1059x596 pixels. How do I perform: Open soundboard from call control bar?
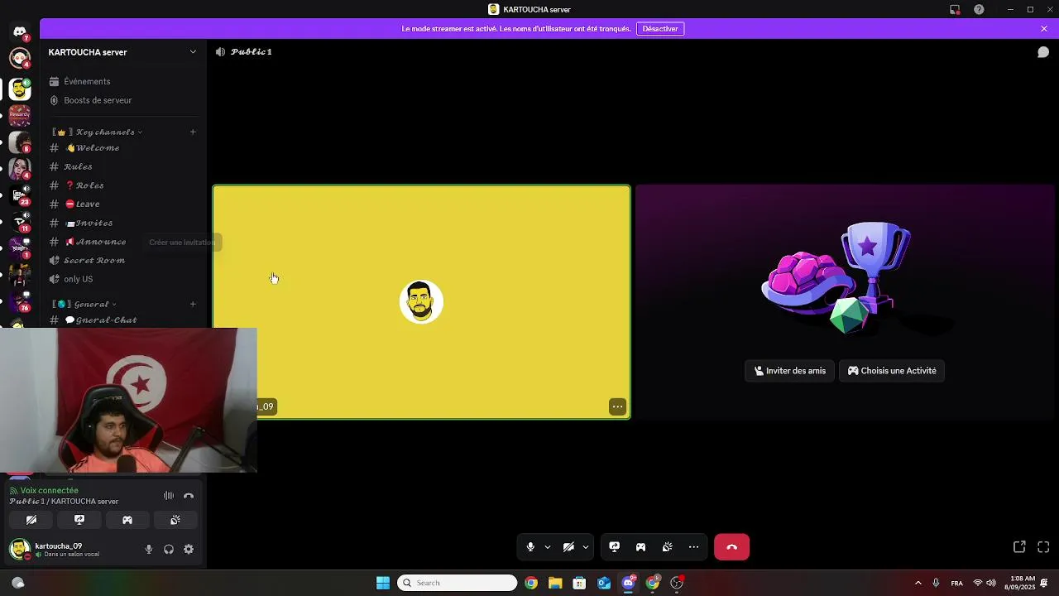tap(668, 547)
